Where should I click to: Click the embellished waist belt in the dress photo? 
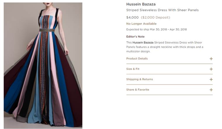pyautogui.click(x=47, y=30)
